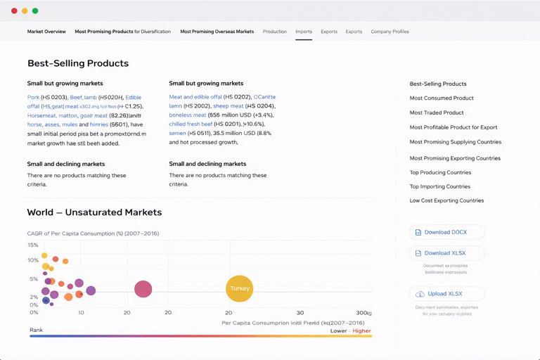Select Low Cost Exporting Countries link
The height and width of the screenshot is (360, 540).
446,200
